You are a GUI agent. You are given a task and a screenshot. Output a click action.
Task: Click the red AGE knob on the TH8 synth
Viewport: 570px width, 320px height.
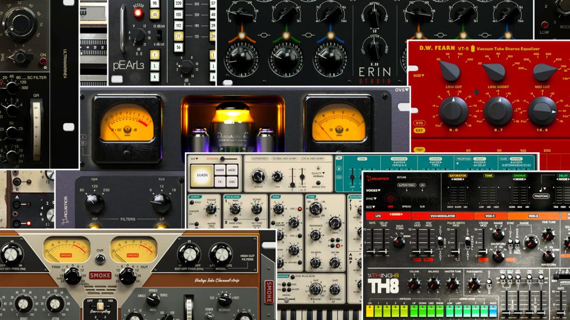[390, 198]
